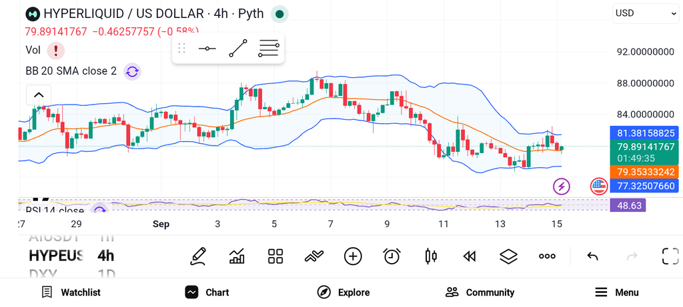The image size is (683, 307).
Task: Create an alert with the alarm clock icon
Action: click(x=392, y=256)
